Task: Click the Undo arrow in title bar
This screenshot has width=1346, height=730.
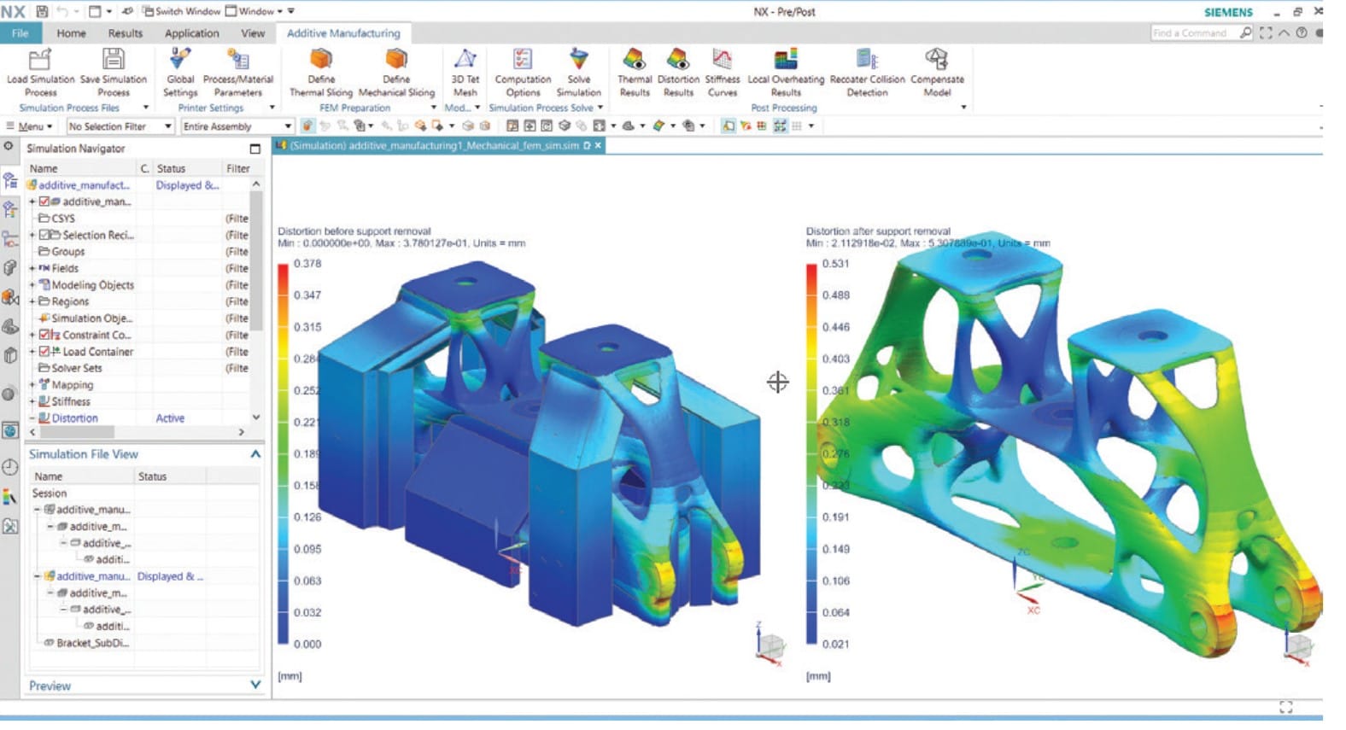Action: click(x=63, y=12)
